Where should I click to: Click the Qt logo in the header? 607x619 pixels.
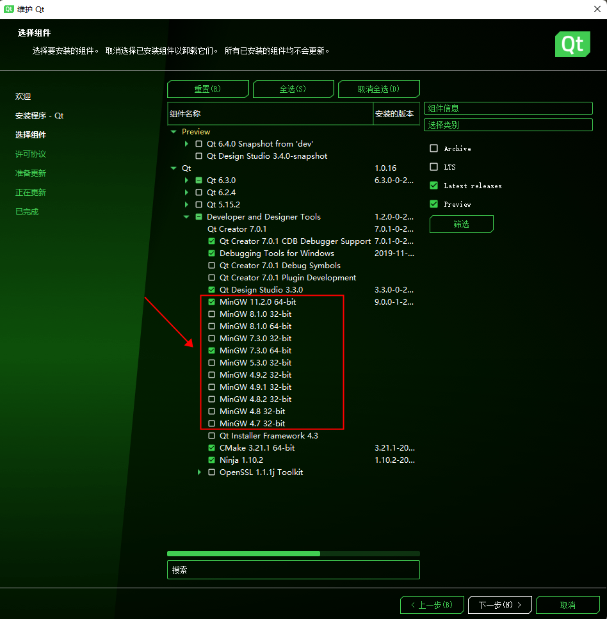(x=572, y=44)
